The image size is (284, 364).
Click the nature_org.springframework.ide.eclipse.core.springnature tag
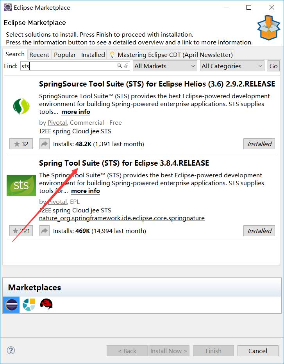122,218
